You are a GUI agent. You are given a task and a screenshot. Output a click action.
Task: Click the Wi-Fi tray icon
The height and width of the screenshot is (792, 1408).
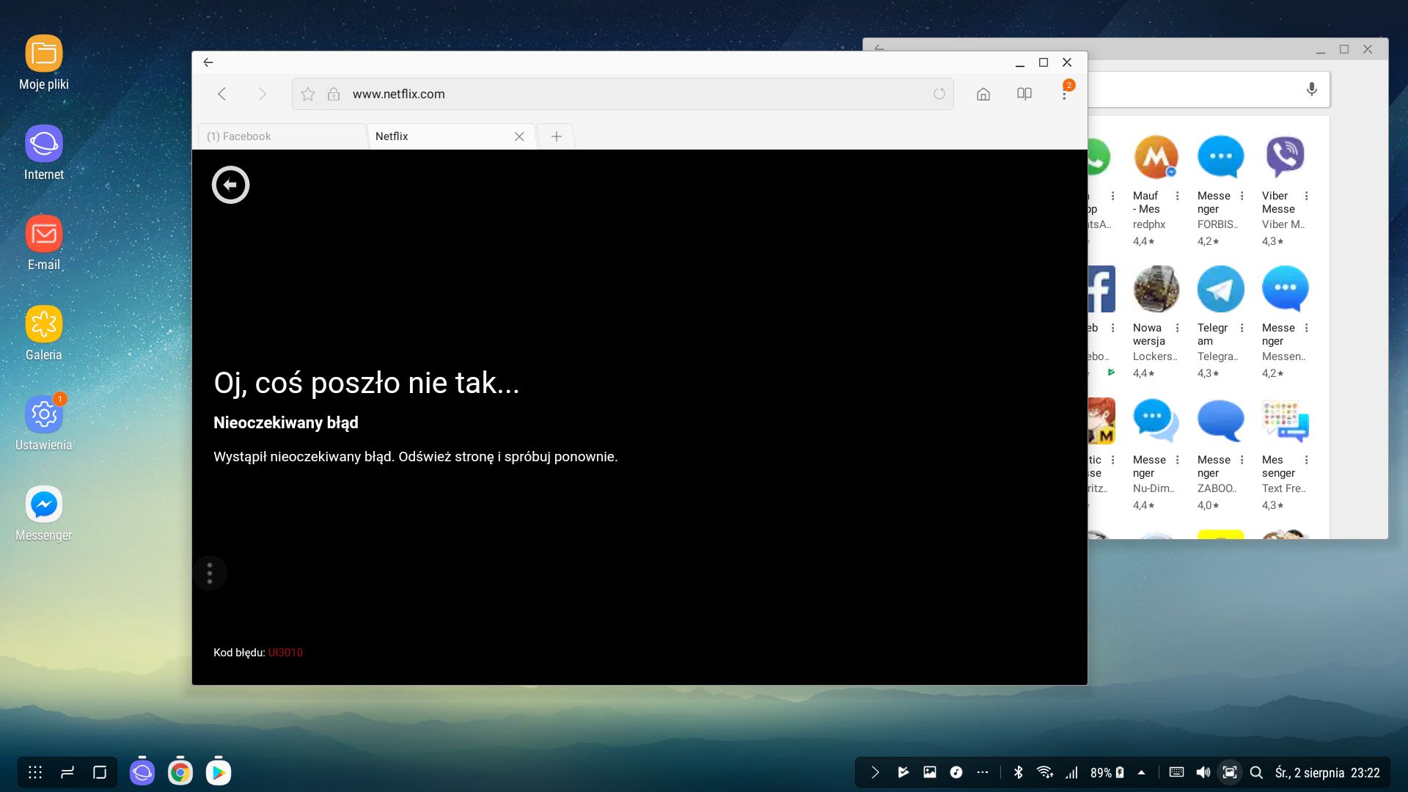1045,772
